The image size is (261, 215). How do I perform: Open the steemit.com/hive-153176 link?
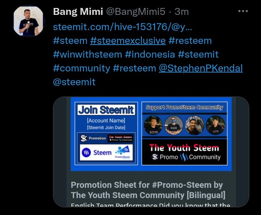click(x=123, y=27)
